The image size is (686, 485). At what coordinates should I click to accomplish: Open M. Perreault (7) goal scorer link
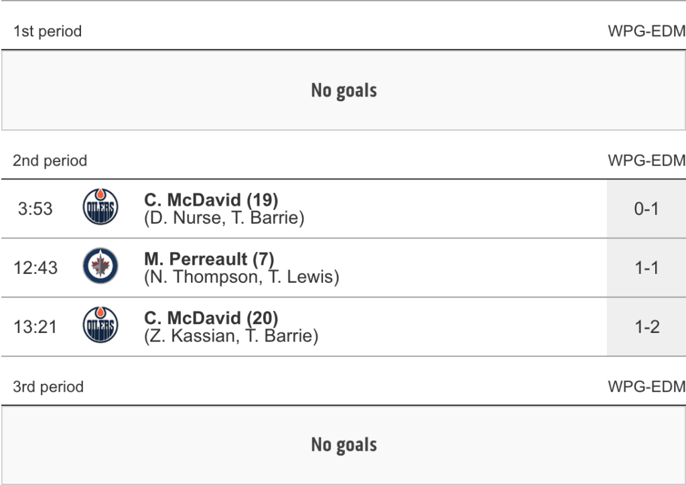pyautogui.click(x=209, y=259)
